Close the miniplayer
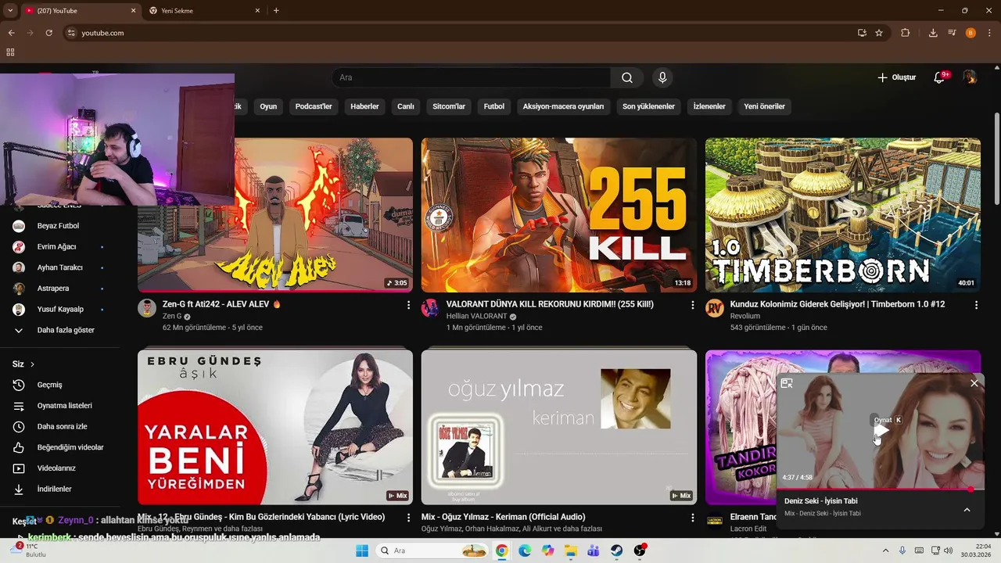The width and height of the screenshot is (1001, 563). tap(974, 383)
